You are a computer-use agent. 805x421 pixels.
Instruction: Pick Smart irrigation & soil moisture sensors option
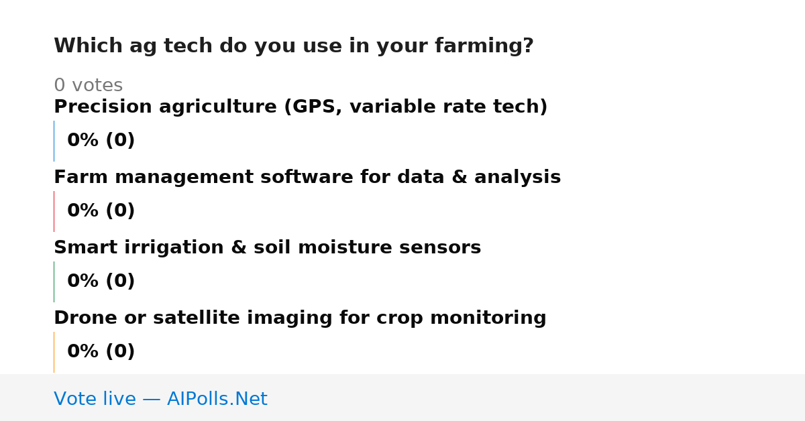click(267, 248)
